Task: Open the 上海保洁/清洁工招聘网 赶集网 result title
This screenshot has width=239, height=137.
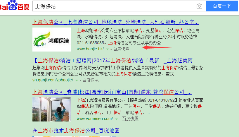Action: [x=112, y=61]
